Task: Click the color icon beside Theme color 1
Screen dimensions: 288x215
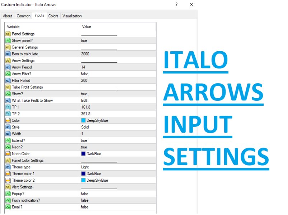Action: click(8, 174)
